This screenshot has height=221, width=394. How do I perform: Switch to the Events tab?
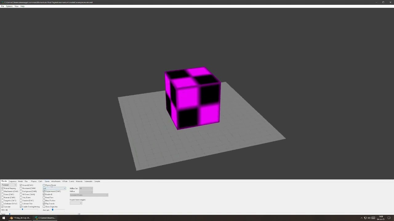click(72, 181)
